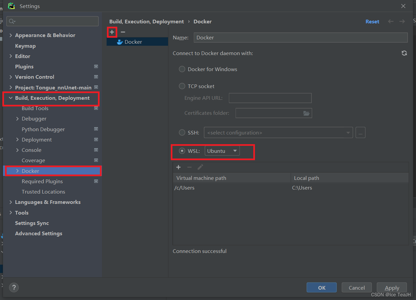Select SSH radio button
Screen dimensions: 416x300
(x=182, y=132)
